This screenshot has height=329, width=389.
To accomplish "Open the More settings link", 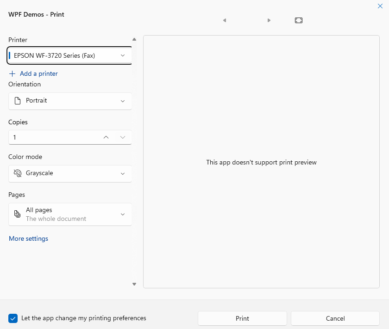I will tap(28, 239).
